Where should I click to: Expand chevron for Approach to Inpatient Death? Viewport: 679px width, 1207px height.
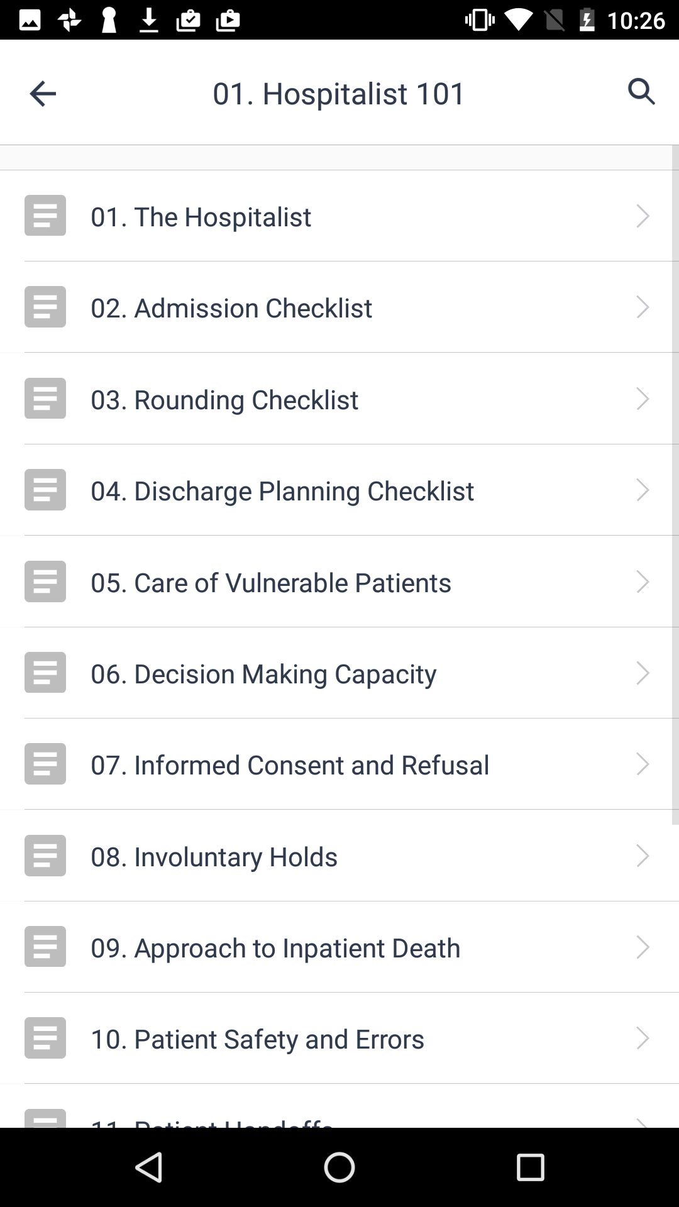click(643, 947)
